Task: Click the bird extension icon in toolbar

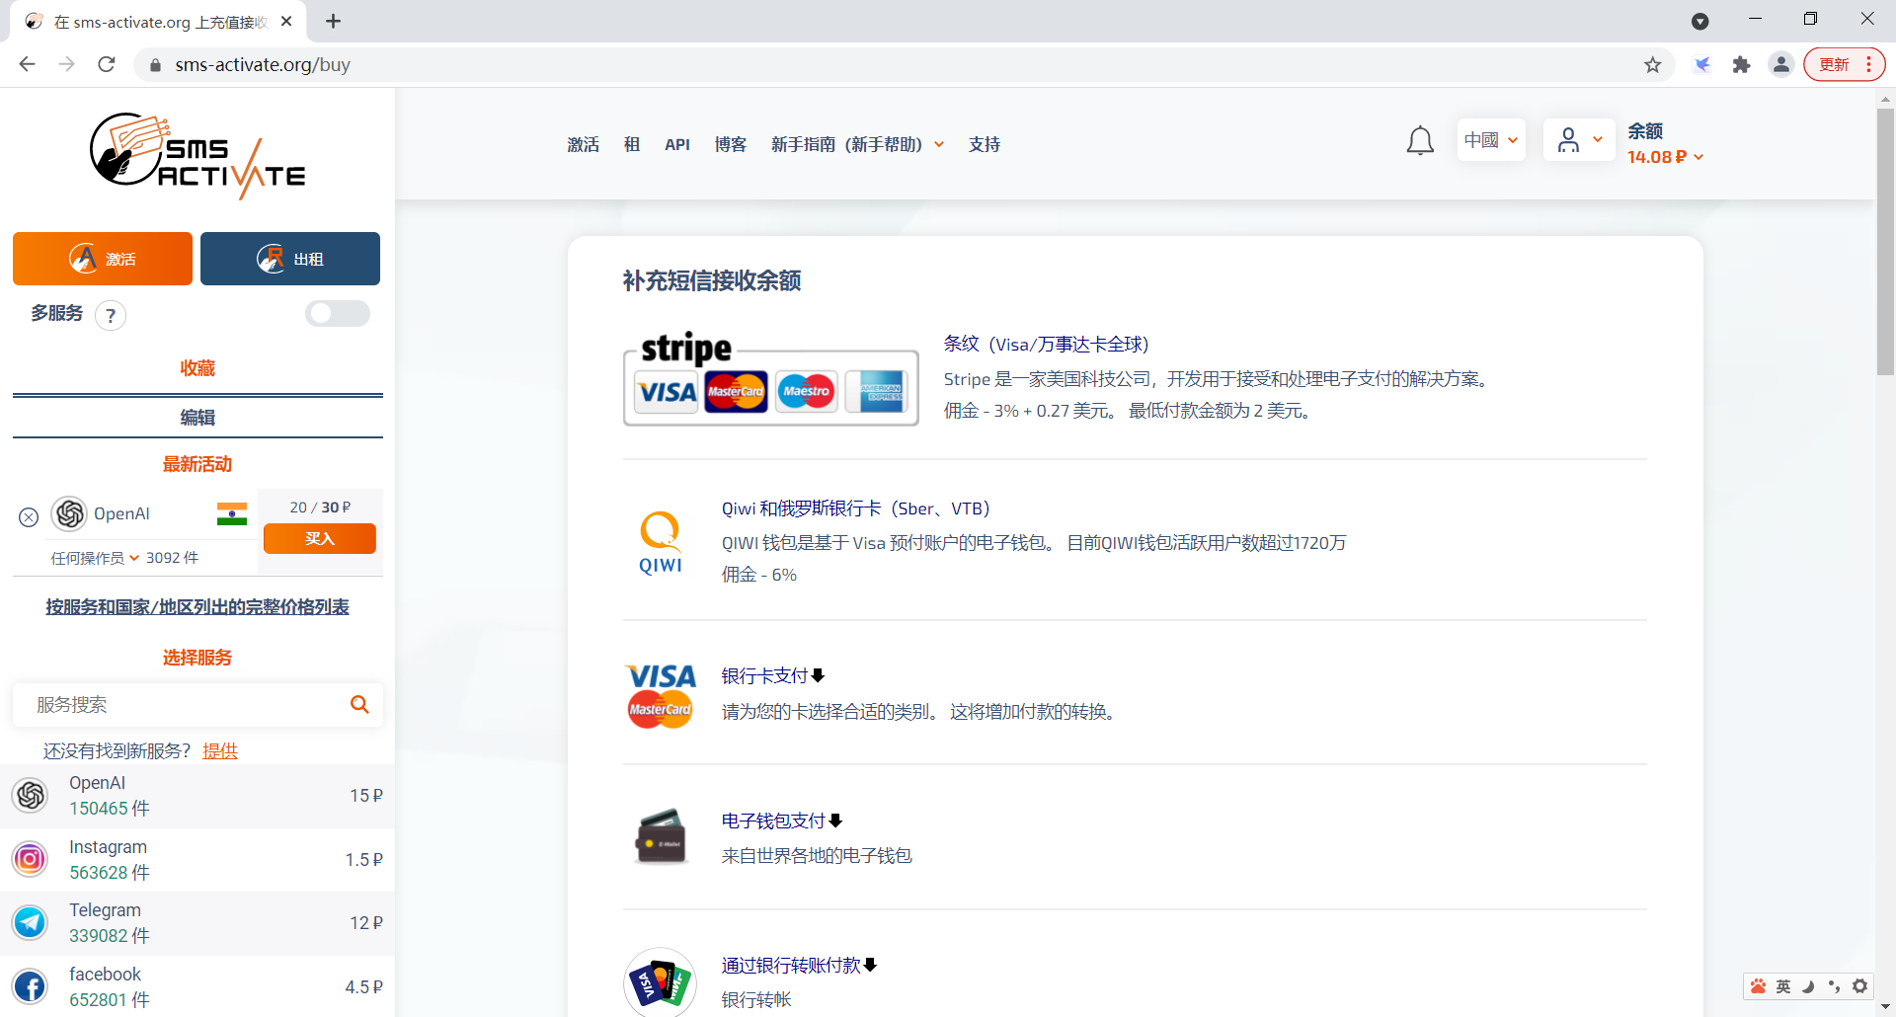Action: tap(1702, 65)
